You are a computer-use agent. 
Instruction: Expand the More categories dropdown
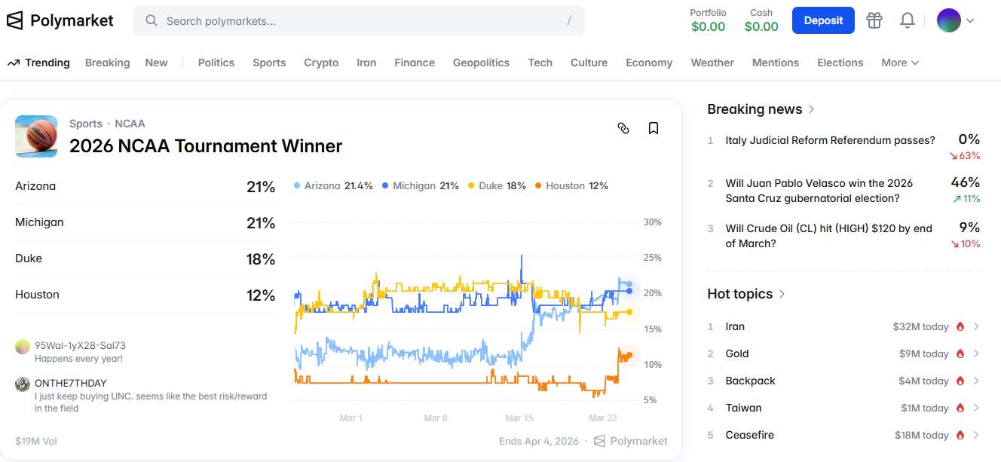click(x=899, y=63)
